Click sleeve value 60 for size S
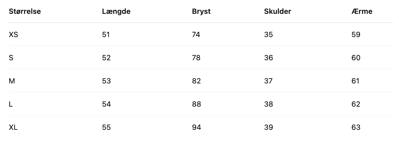399x144 pixels. (356, 58)
